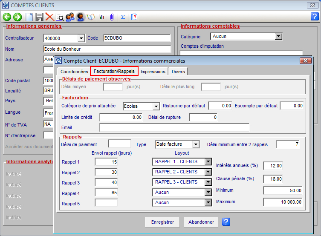This screenshot has width=321, height=236.
Task: Open the magnifier search icon
Action: [60, 17]
